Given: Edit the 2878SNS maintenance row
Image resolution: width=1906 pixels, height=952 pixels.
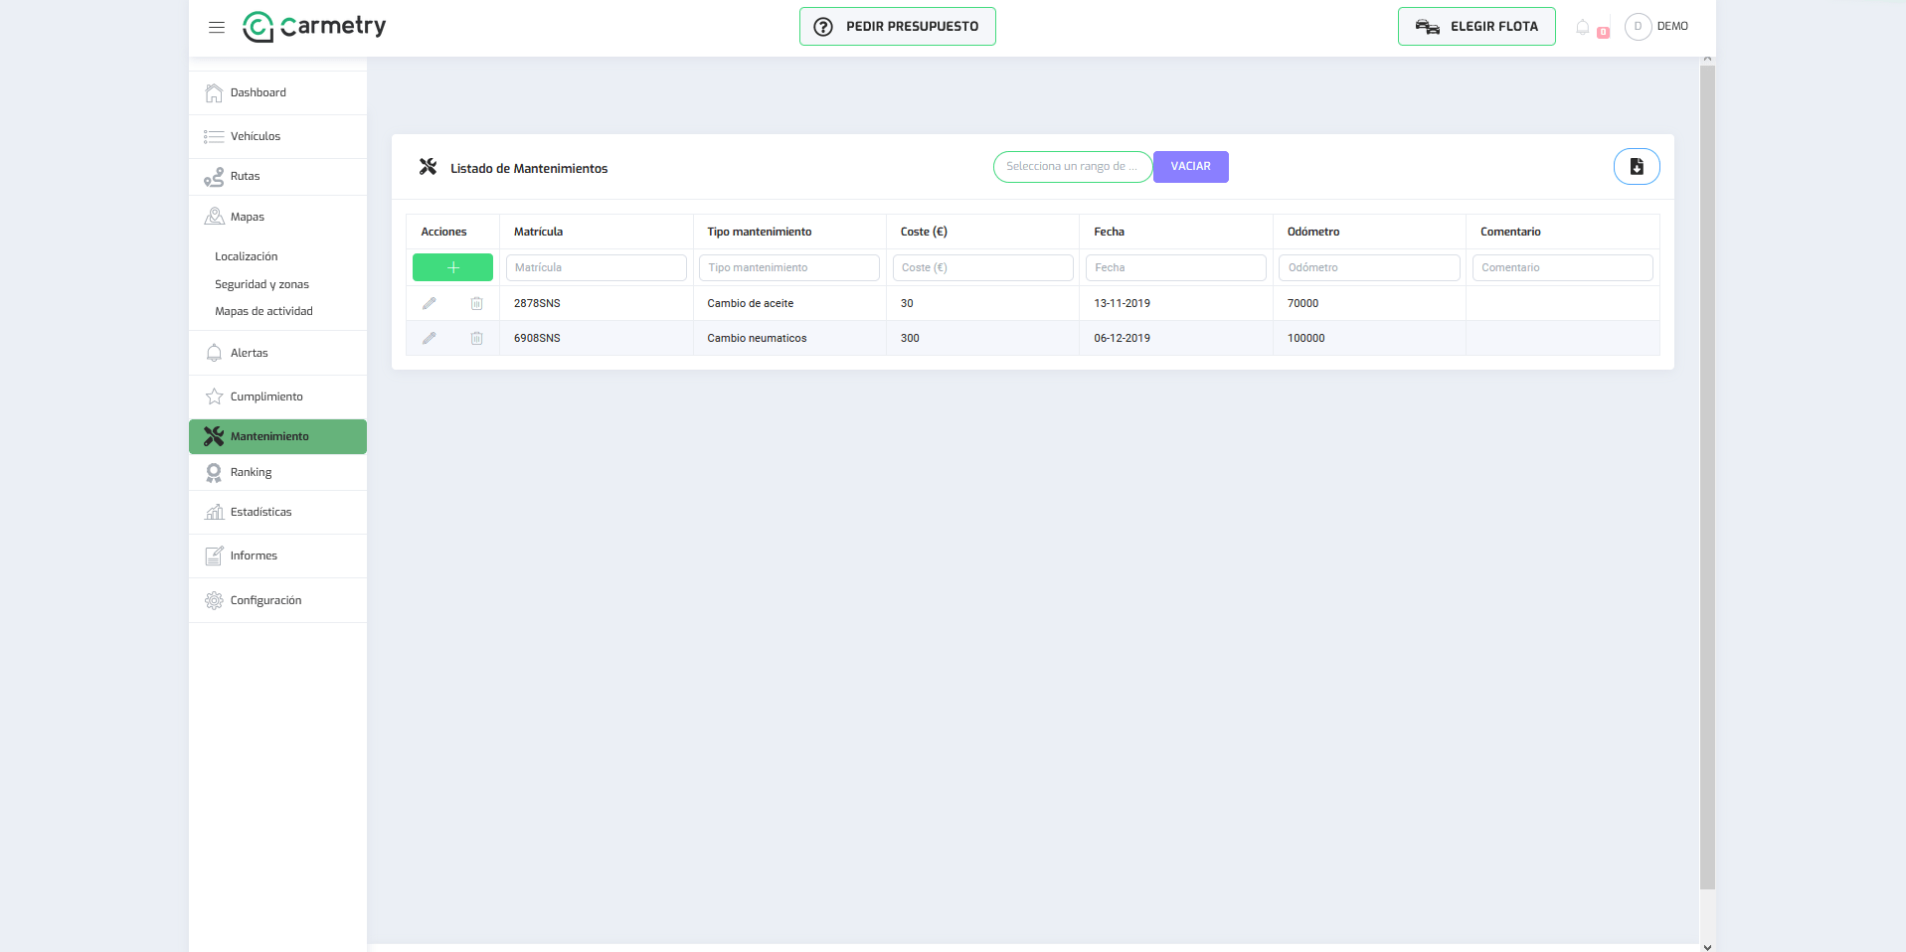Looking at the screenshot, I should click(x=430, y=303).
